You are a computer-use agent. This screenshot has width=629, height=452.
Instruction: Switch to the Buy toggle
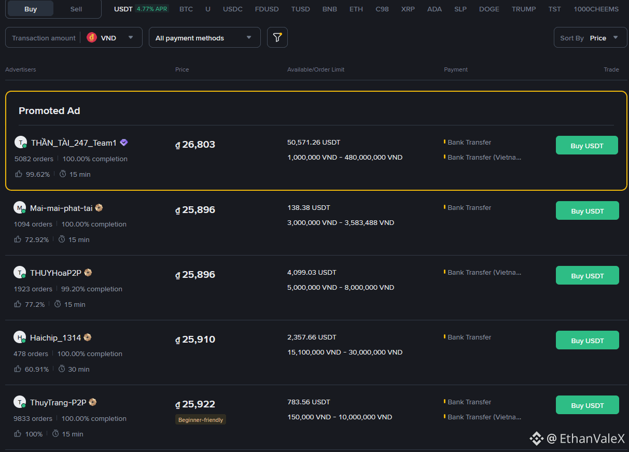(31, 9)
